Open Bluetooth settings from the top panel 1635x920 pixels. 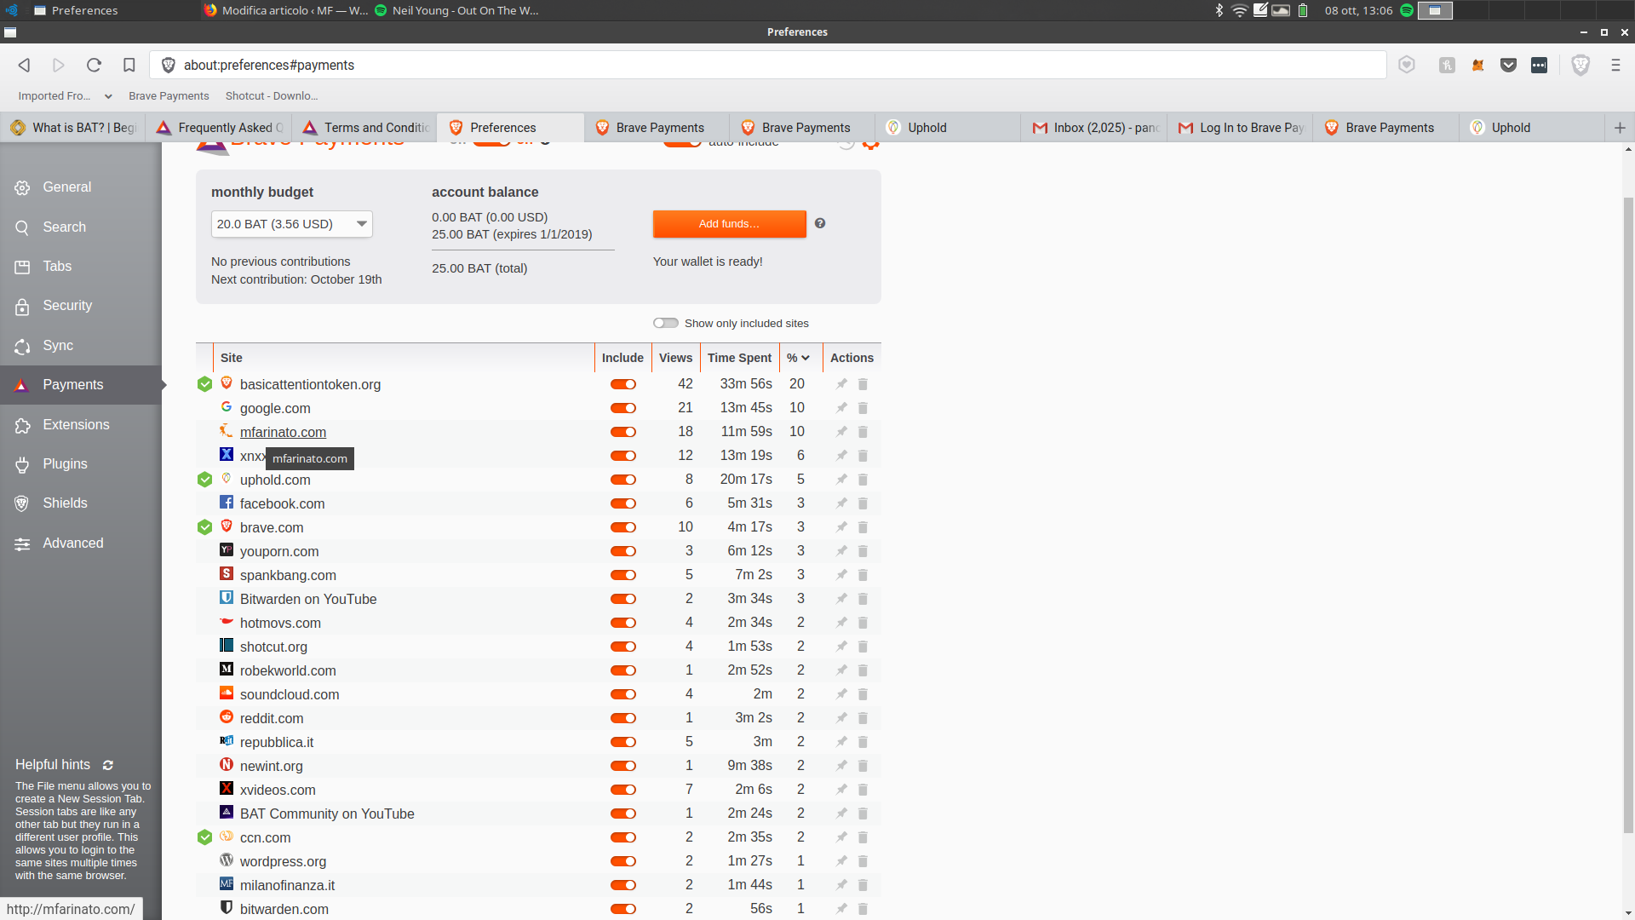[x=1219, y=10]
